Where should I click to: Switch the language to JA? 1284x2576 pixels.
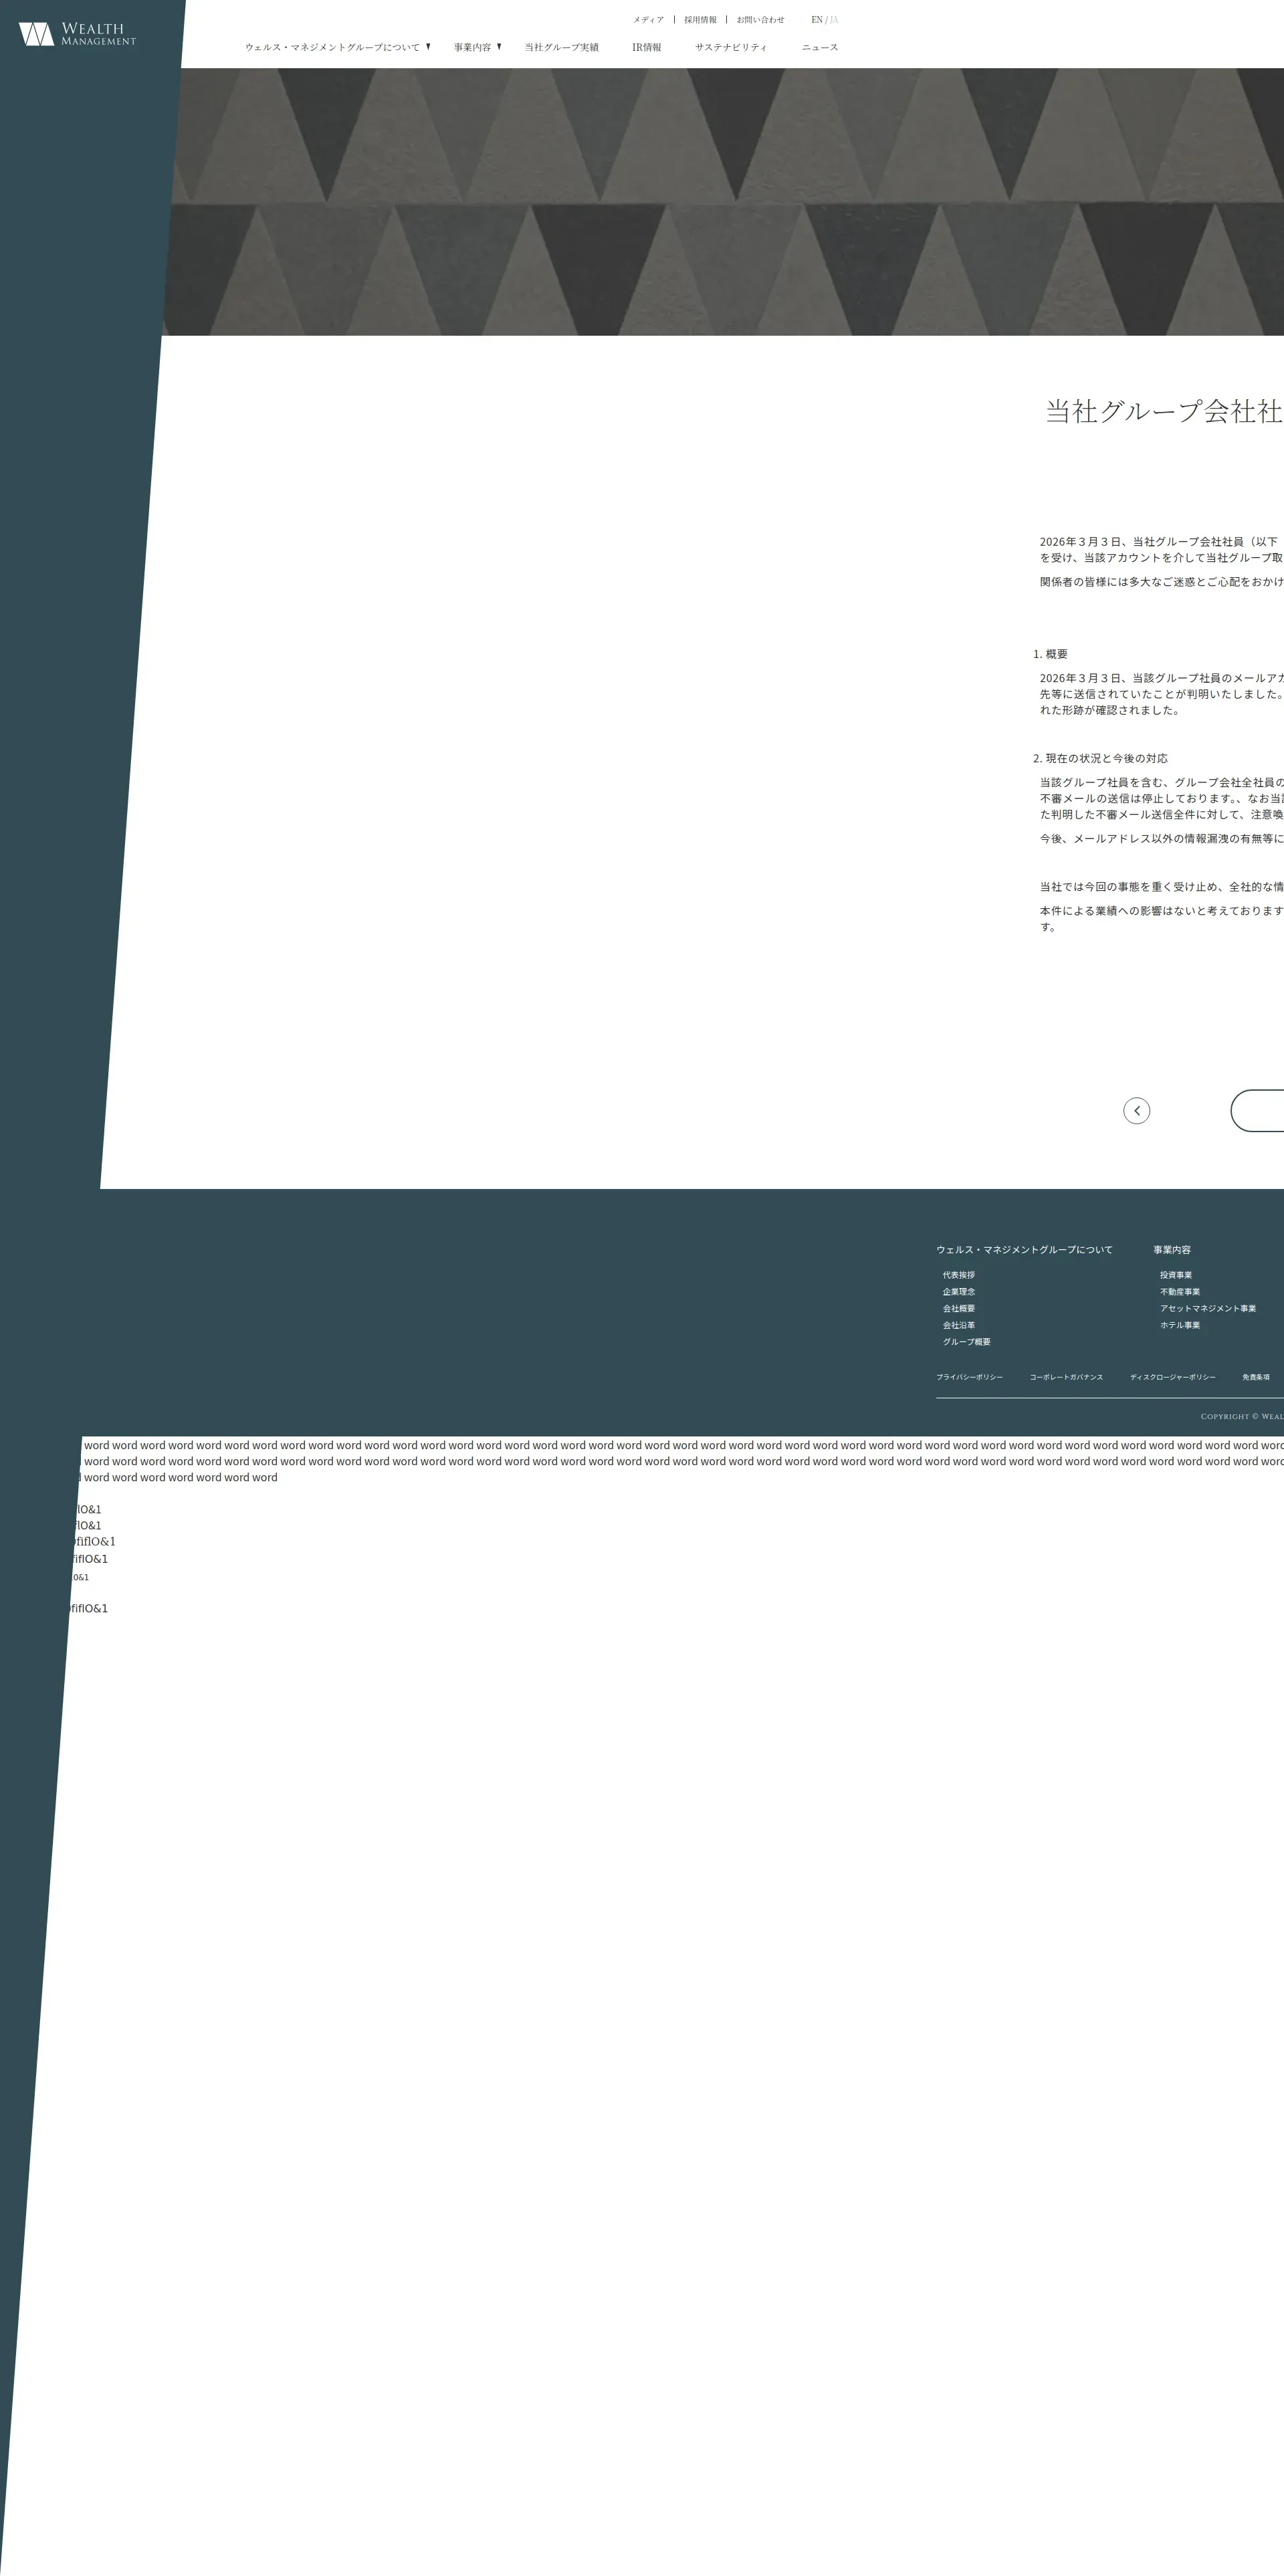point(834,20)
